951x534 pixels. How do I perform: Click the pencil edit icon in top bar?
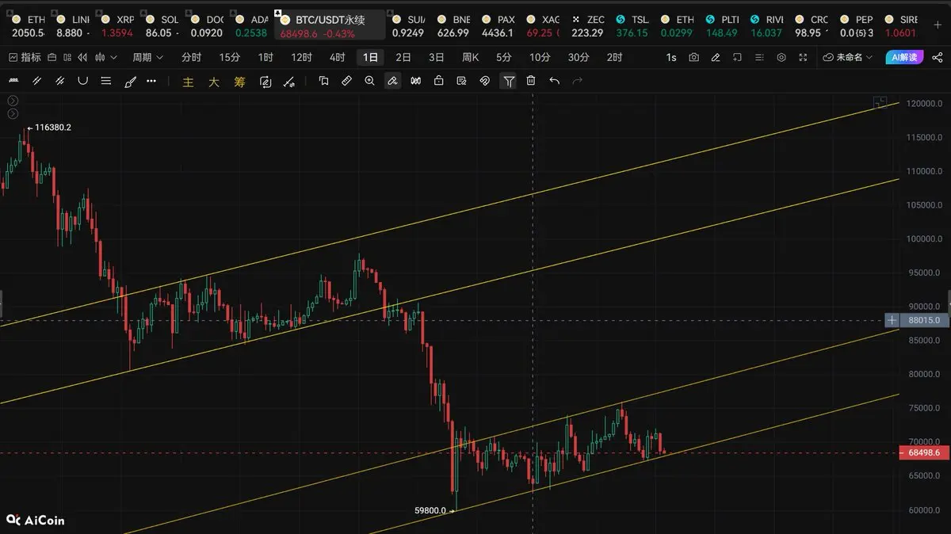click(x=716, y=57)
